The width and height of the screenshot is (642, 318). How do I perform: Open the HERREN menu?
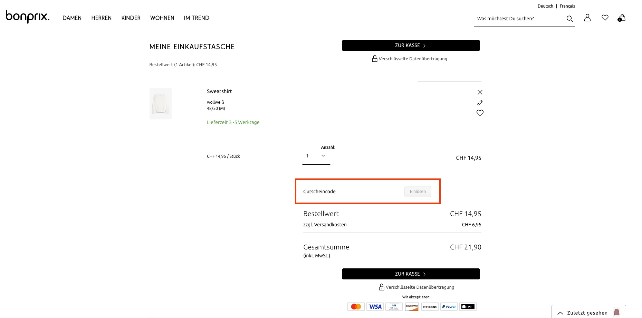(x=101, y=18)
